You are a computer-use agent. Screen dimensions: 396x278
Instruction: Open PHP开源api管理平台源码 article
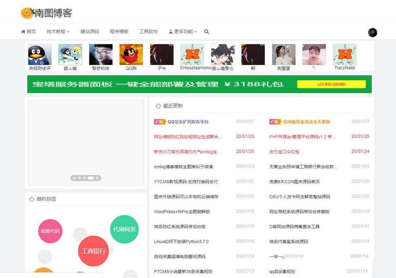[x=303, y=137]
